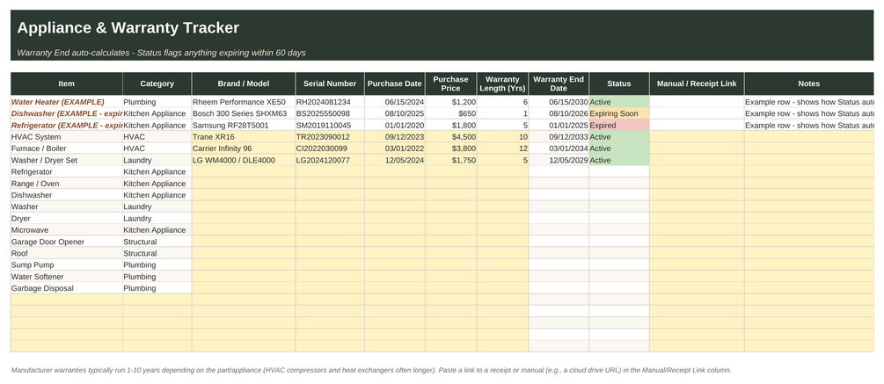Select the Appliance & Warranty Tracker title

tap(128, 27)
